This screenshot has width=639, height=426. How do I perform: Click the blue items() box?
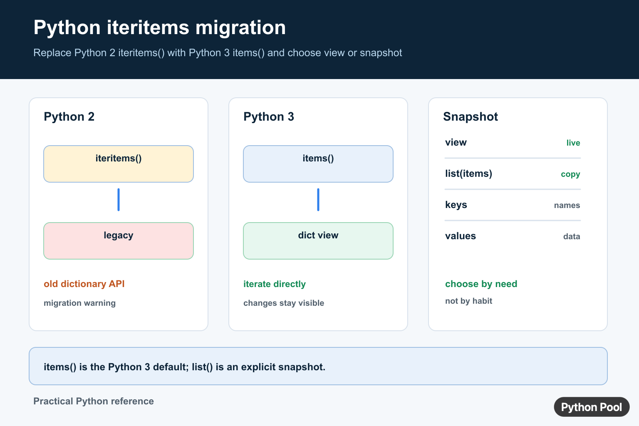tap(318, 164)
